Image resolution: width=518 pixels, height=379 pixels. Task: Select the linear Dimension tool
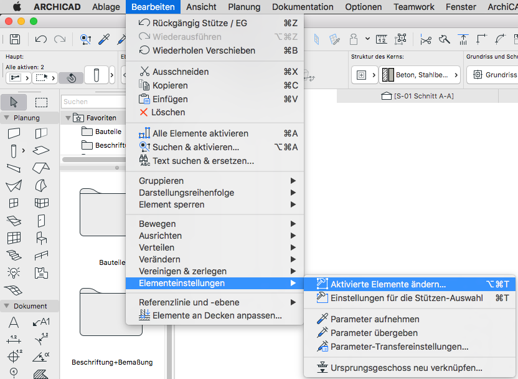pyautogui.click(x=14, y=339)
